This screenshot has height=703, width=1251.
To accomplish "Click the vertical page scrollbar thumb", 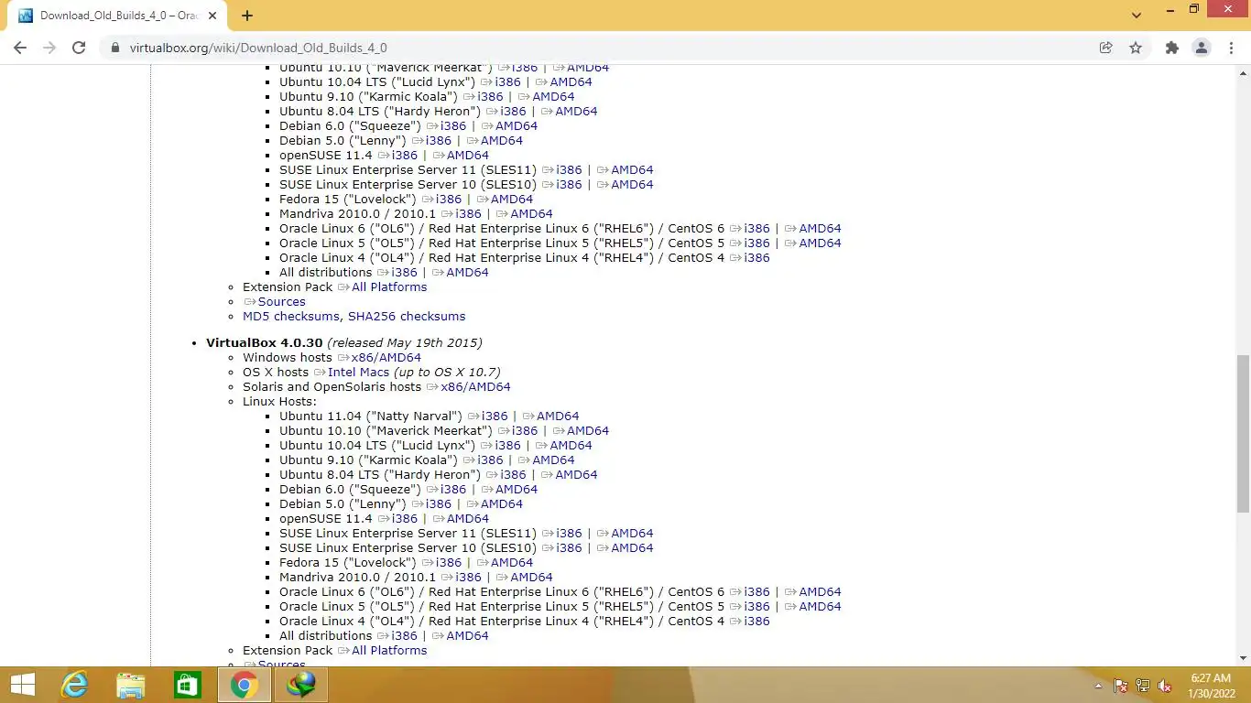I will [1243, 434].
